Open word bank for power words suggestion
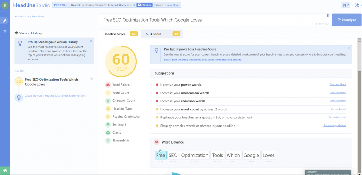Viewport: 362px width, 175px height. [338, 84]
